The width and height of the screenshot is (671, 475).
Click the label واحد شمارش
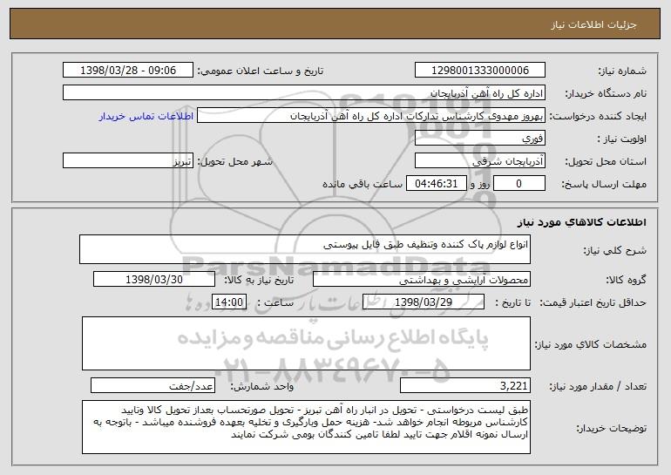(262, 387)
